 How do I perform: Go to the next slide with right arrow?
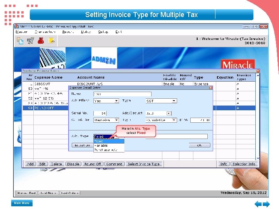(x=266, y=204)
